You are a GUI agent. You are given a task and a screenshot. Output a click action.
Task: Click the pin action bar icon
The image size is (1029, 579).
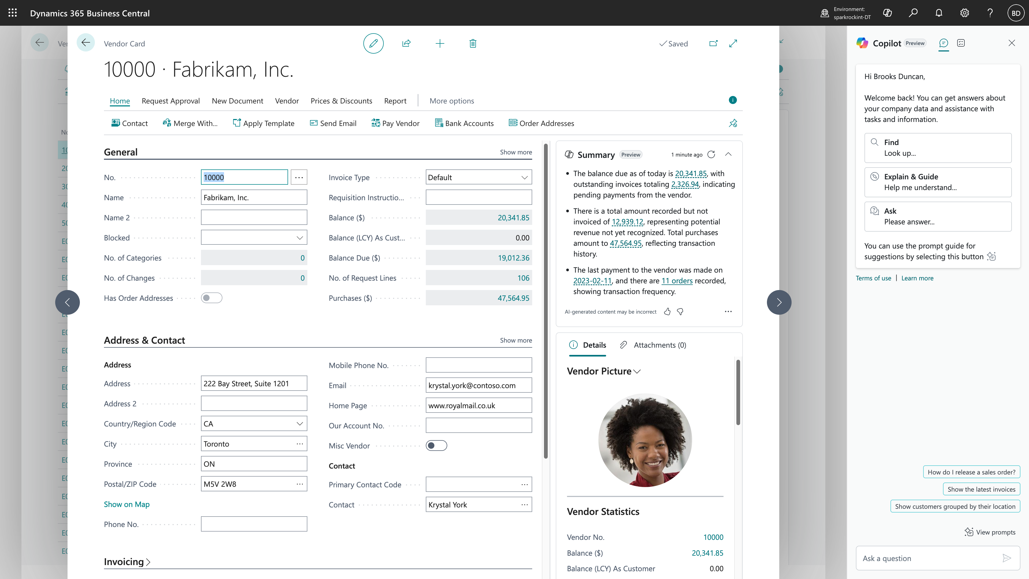tap(733, 123)
